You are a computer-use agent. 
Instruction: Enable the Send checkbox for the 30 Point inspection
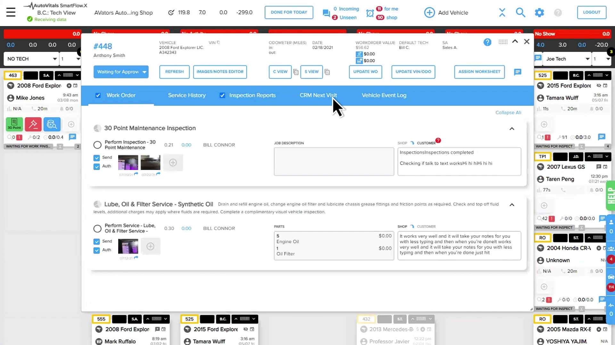(x=97, y=157)
